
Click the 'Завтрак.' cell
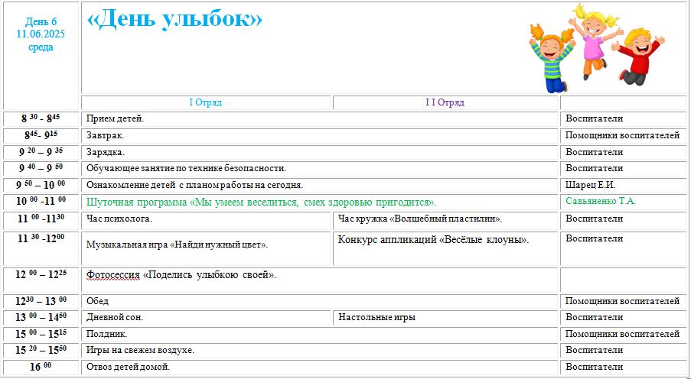click(x=320, y=135)
